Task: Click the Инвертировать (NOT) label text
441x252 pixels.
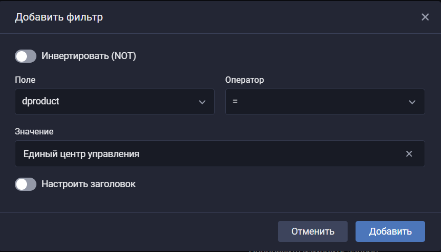Action: coord(89,56)
